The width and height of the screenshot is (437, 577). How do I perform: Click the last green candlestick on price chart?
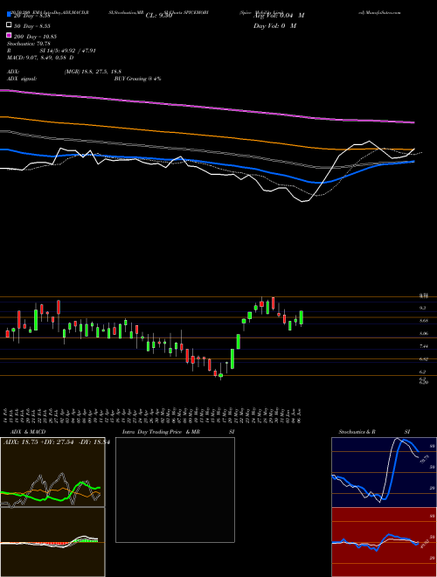point(302,317)
